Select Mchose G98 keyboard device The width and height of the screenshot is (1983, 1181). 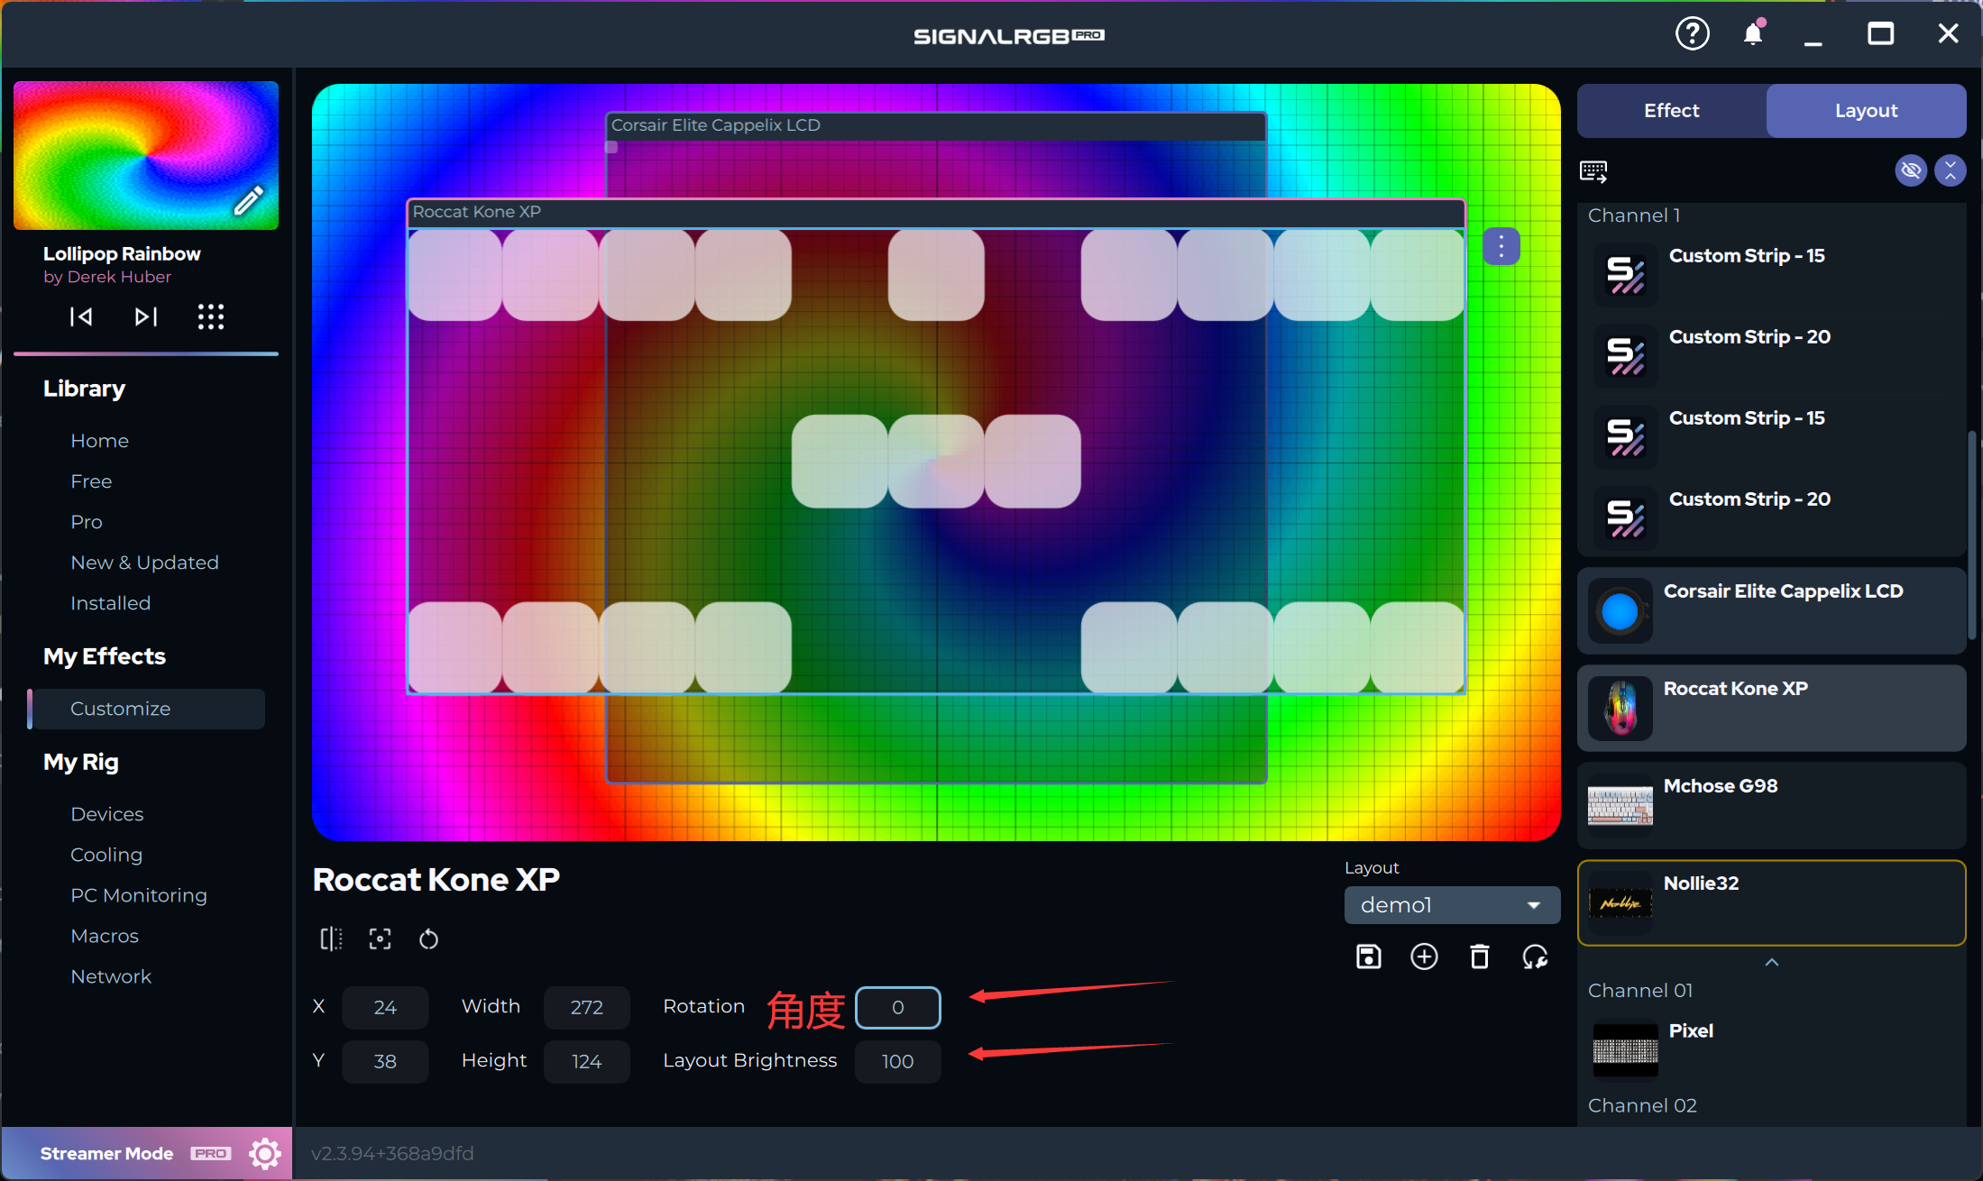pyautogui.click(x=1771, y=805)
